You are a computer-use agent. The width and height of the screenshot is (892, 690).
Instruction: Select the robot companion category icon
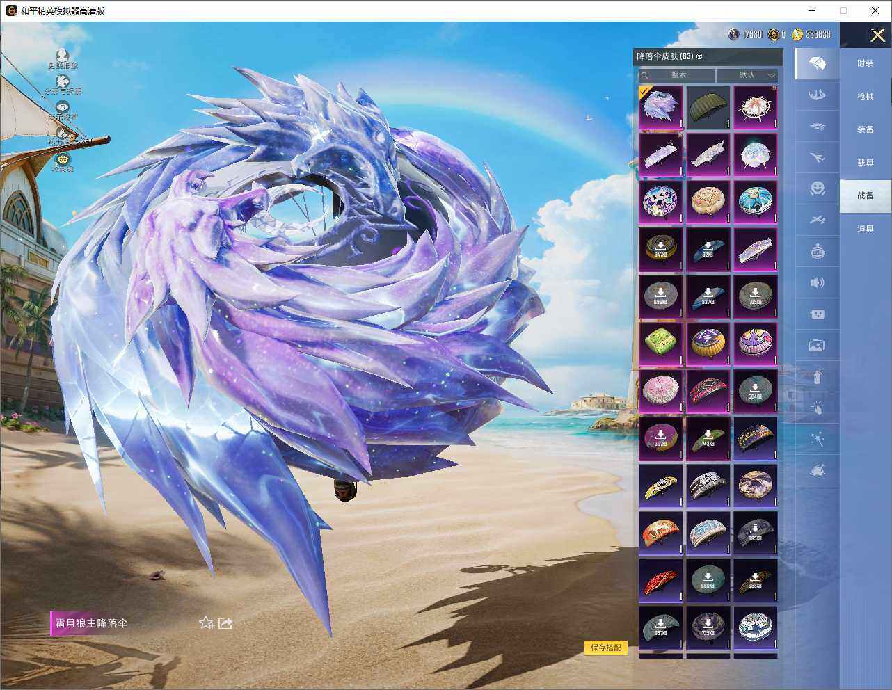point(818,251)
